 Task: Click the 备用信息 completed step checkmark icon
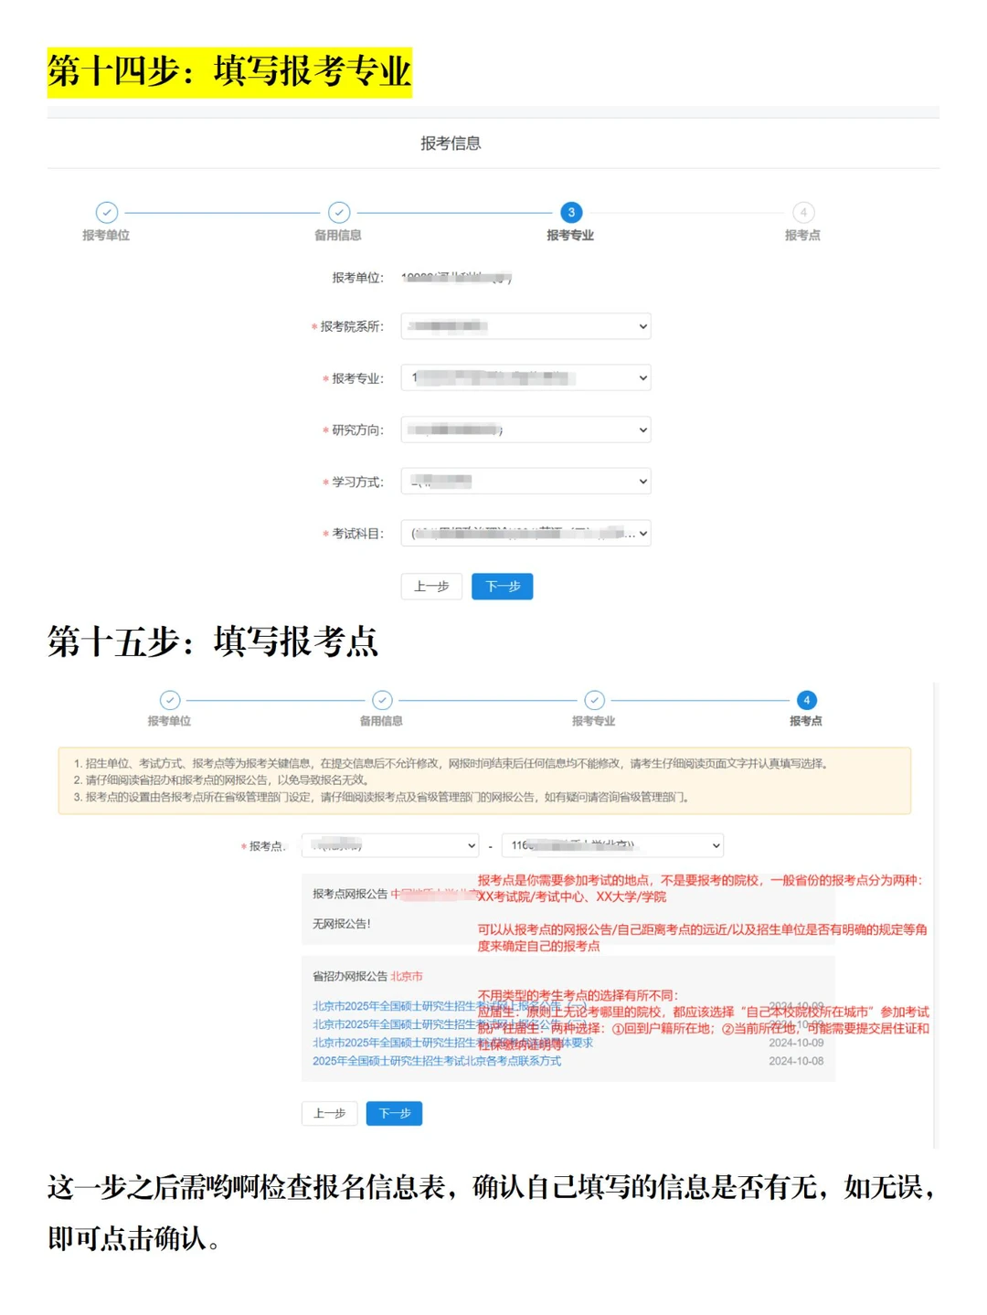(340, 212)
